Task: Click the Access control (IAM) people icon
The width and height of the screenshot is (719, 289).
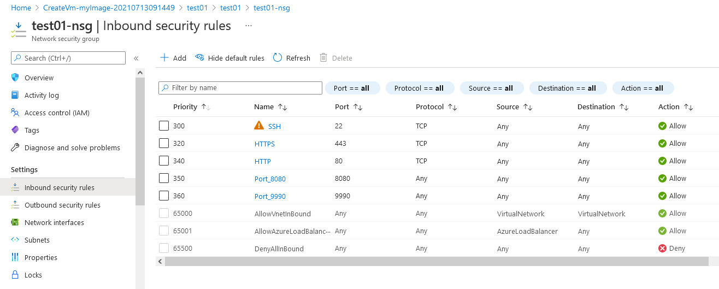Action: pos(15,113)
